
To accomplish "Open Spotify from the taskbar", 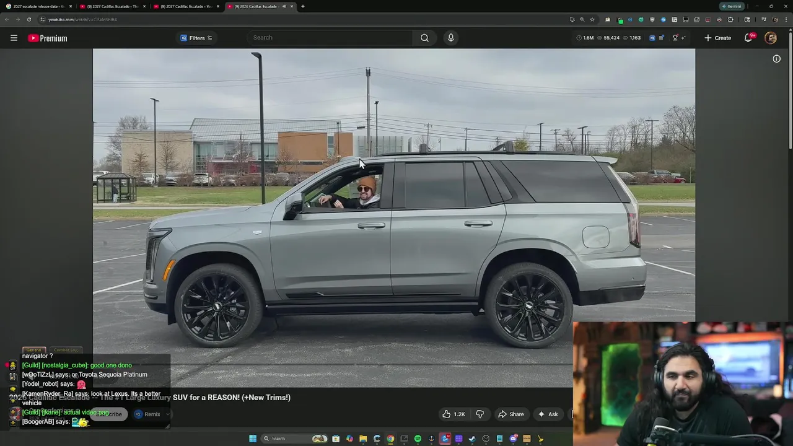I will pyautogui.click(x=418, y=439).
